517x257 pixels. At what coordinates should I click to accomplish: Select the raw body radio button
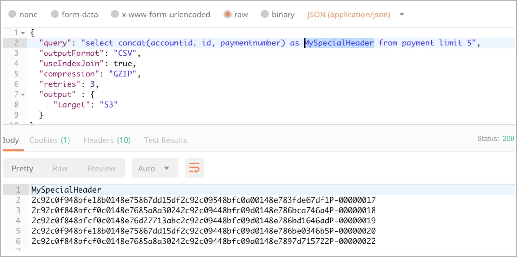tap(227, 14)
